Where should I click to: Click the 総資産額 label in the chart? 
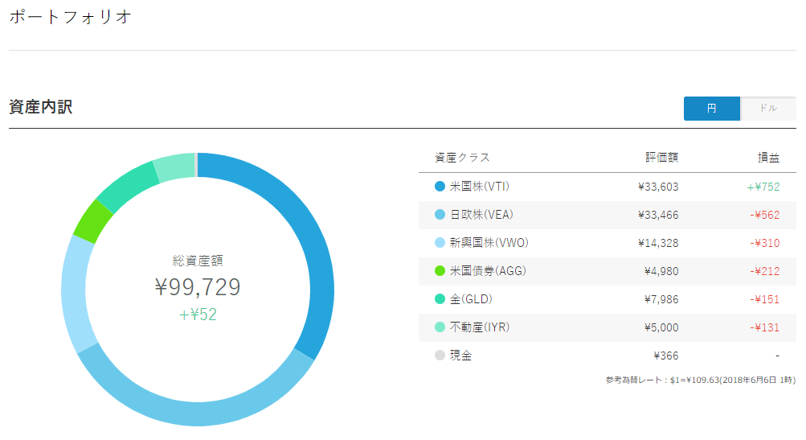pos(198,261)
